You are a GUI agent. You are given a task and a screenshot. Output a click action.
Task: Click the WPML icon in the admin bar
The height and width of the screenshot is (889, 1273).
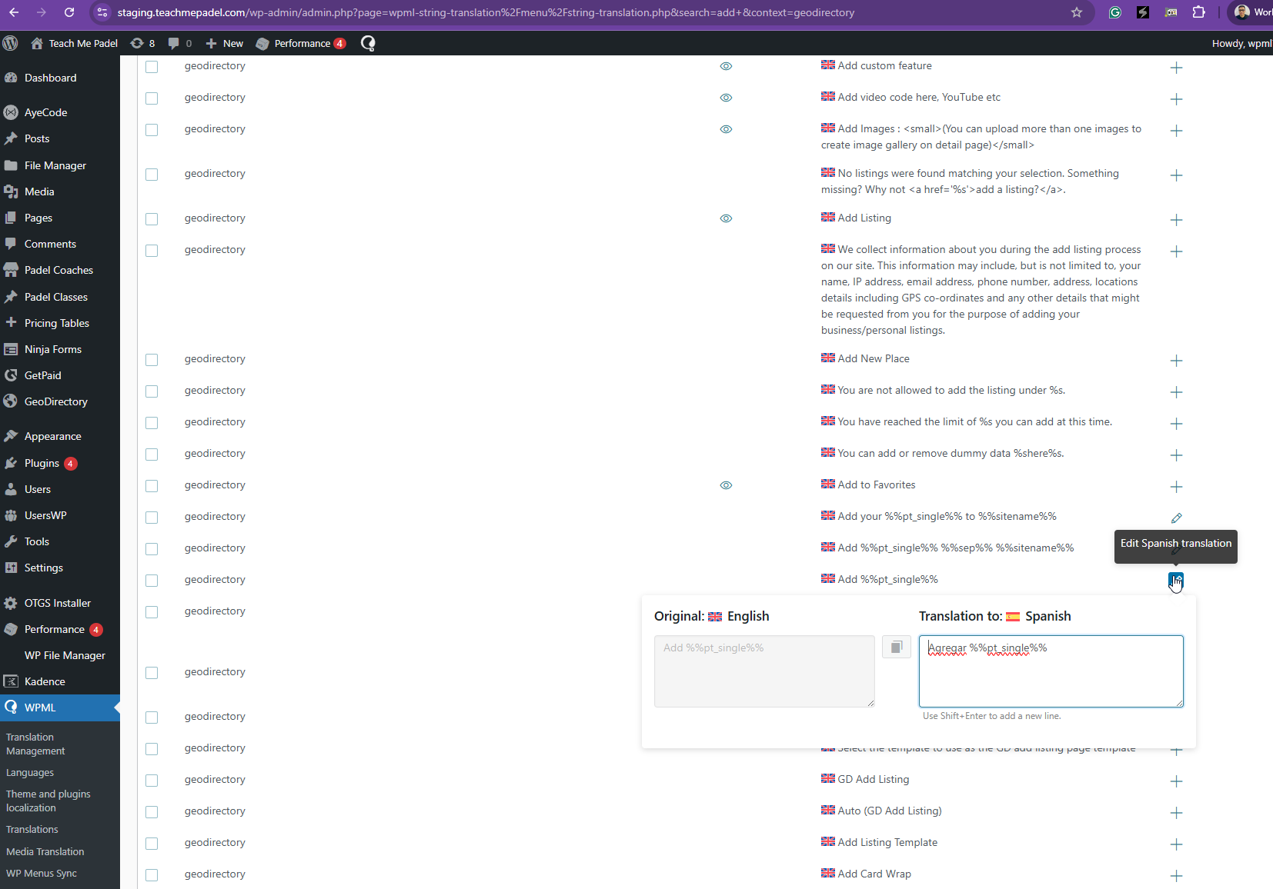pyautogui.click(x=368, y=43)
